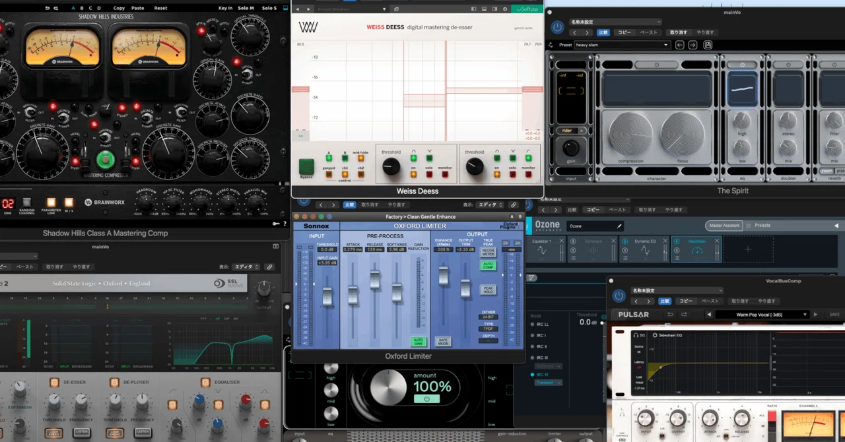Select the A preset slot in Oxford Limiter
This screenshot has width=845, height=442.
pyautogui.click(x=511, y=216)
